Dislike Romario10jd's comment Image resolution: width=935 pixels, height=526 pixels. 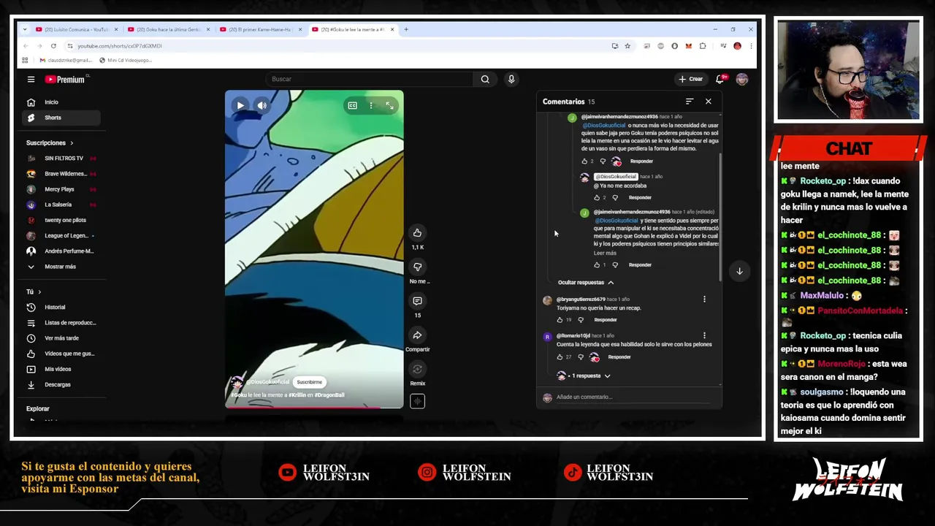(581, 357)
